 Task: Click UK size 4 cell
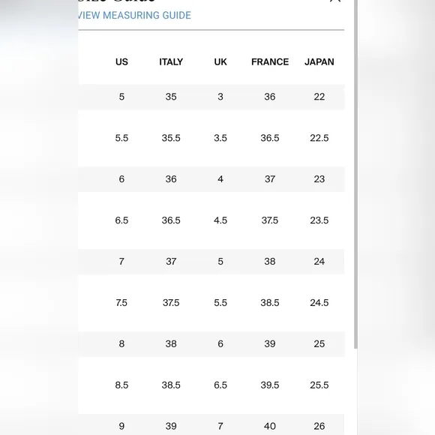(x=220, y=179)
